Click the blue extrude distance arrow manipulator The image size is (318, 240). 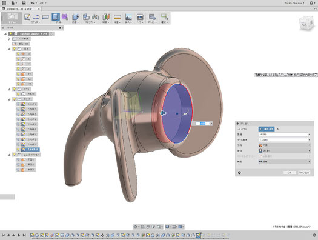[163, 113]
